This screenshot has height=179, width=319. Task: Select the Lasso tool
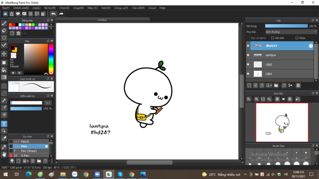(x=4, y=93)
